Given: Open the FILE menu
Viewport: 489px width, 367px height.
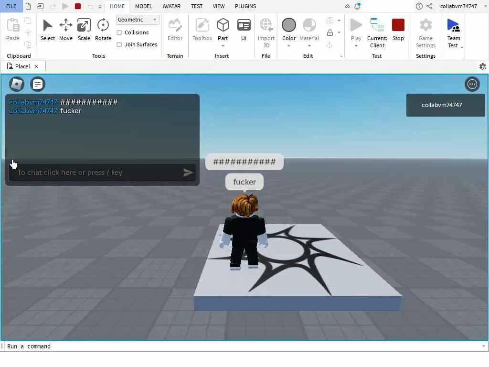Looking at the screenshot, I should (x=11, y=6).
